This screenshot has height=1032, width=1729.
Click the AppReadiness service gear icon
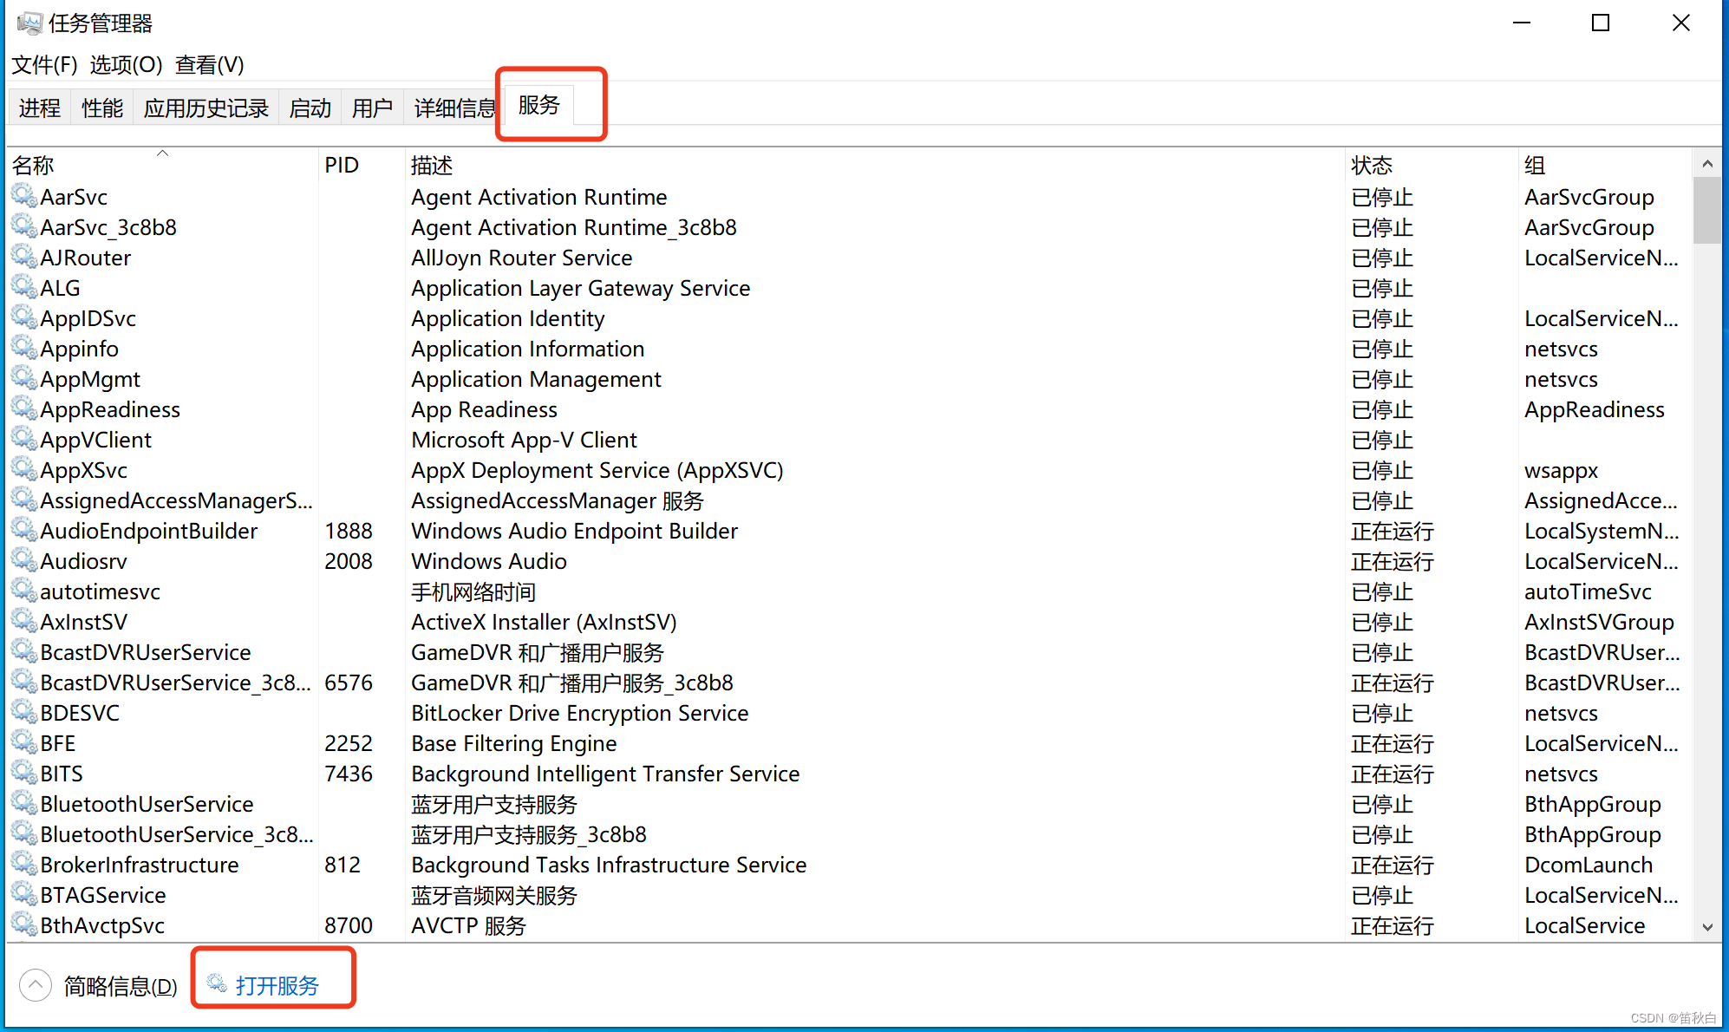[24, 408]
